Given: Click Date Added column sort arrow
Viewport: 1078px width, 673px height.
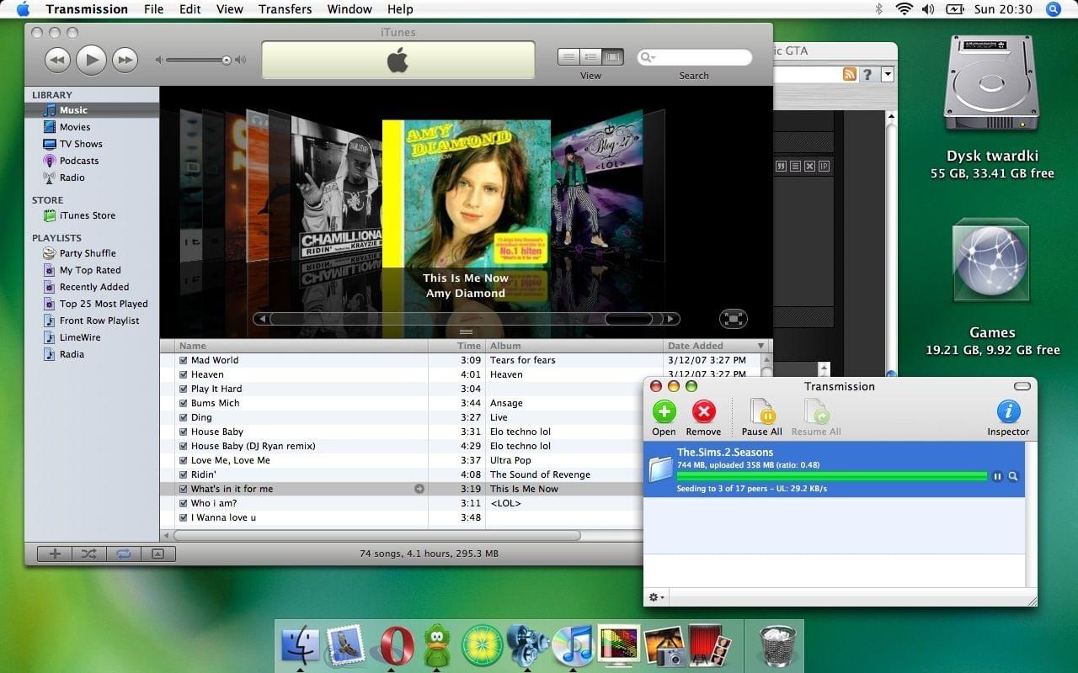Looking at the screenshot, I should coord(761,346).
